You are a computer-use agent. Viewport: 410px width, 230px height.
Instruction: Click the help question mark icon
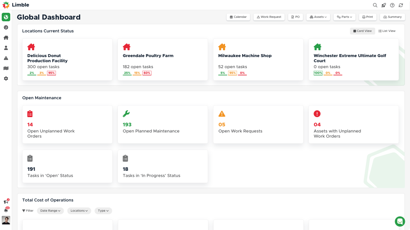(x=392, y=5)
